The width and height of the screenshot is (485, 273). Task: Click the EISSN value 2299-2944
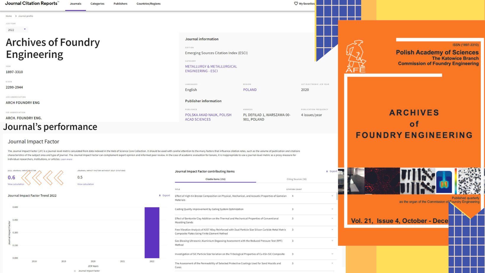click(x=14, y=87)
